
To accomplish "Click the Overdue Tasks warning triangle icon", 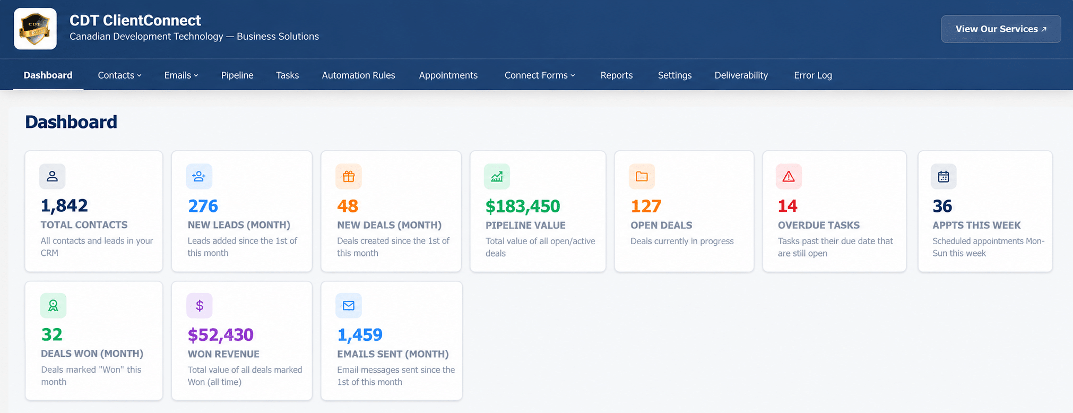I will pyautogui.click(x=789, y=176).
